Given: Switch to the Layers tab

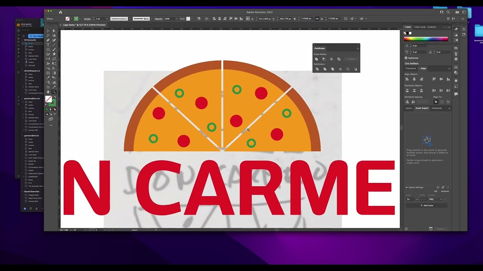Looking at the screenshot, I should (x=409, y=108).
